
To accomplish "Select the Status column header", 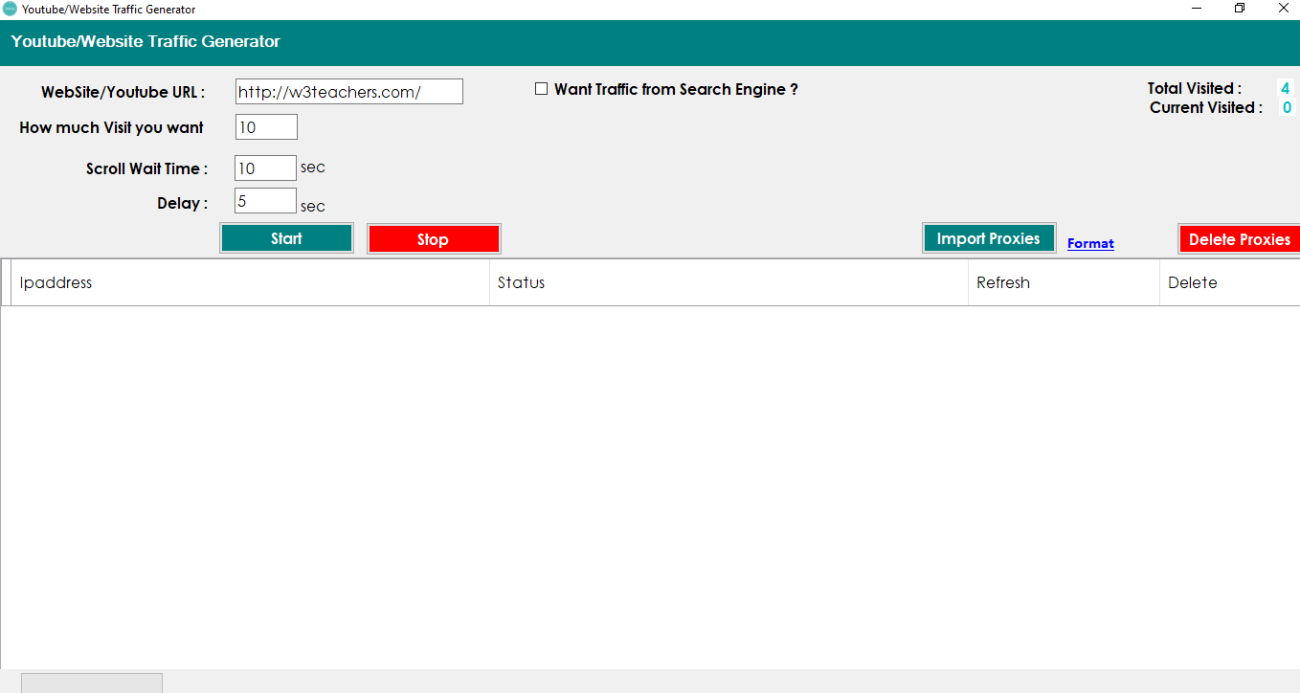I will (521, 282).
